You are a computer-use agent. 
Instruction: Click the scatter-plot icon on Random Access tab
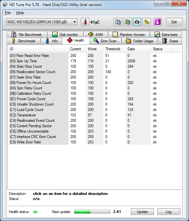(x=115, y=34)
